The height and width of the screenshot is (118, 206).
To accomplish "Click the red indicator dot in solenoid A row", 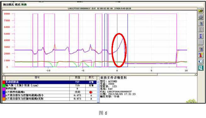I will click(91, 92).
